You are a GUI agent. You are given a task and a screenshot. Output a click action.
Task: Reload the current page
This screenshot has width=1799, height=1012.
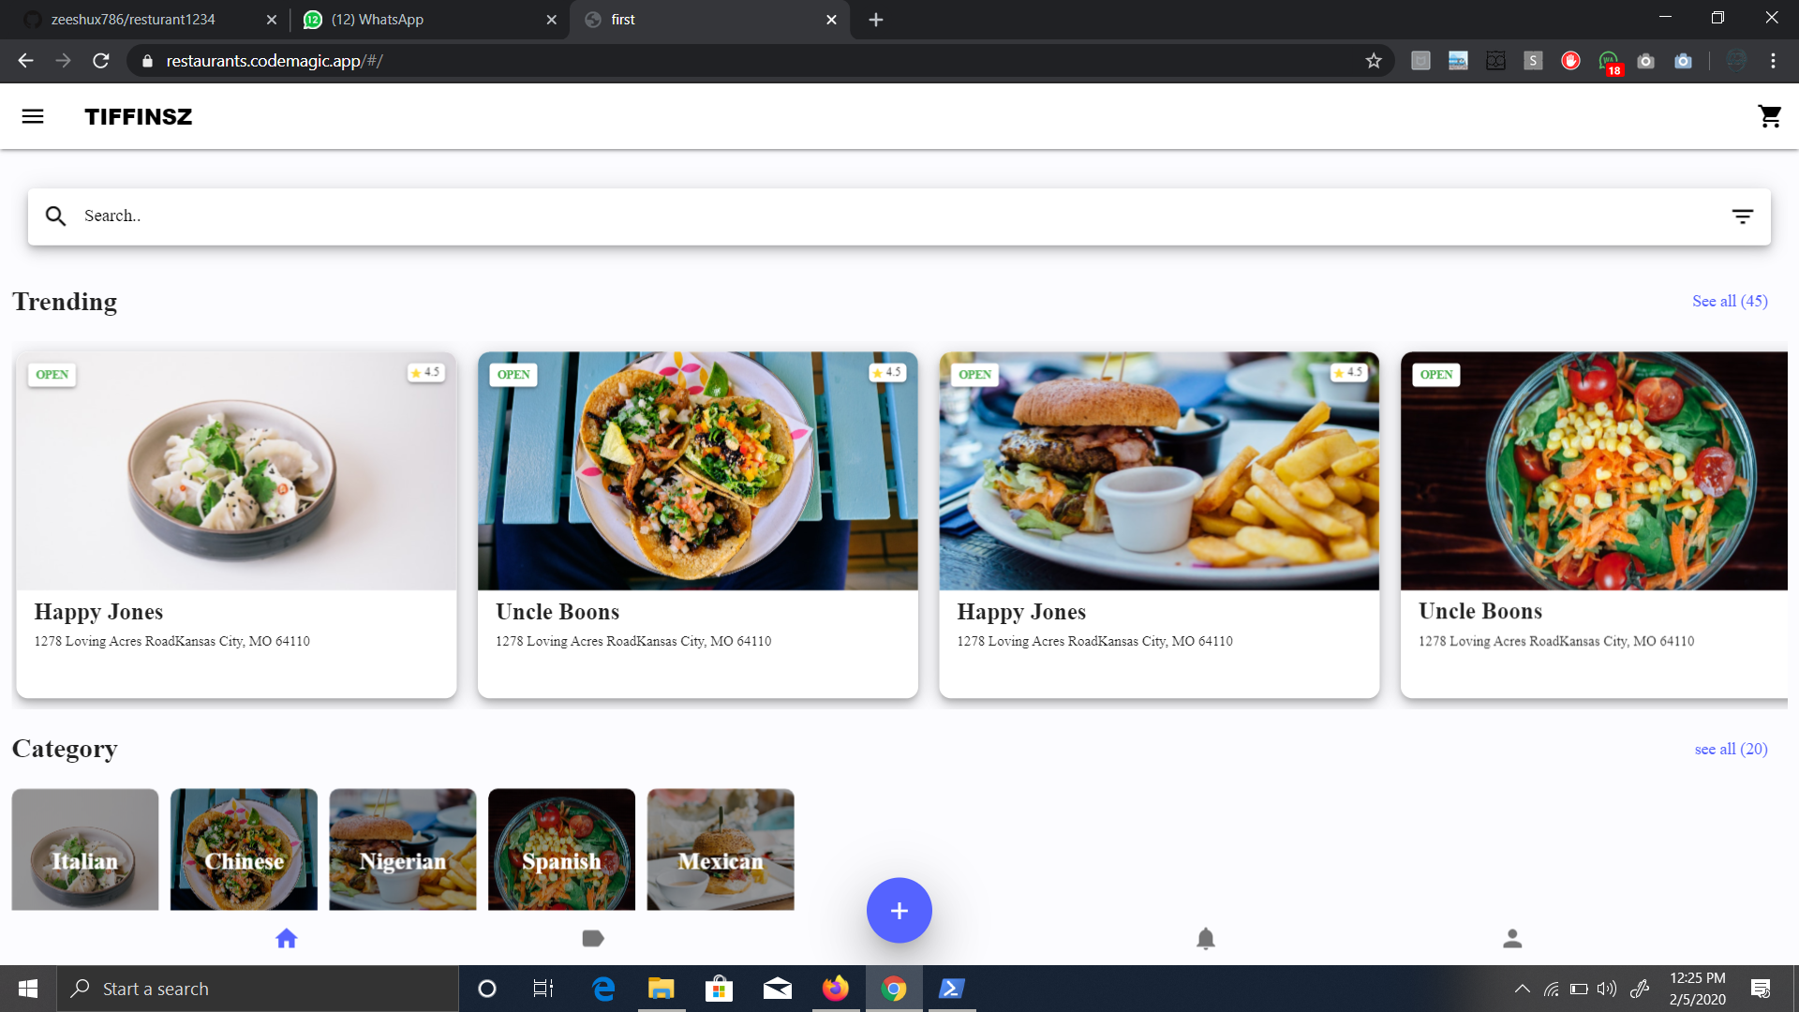(101, 61)
